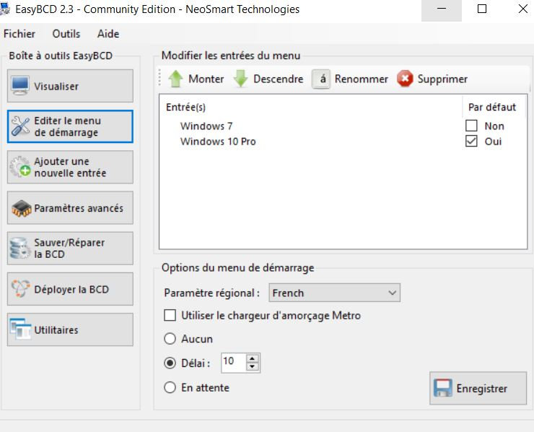Viewport: 534px width, 432px height.
Task: Close the EasyBCD window
Action: tap(522, 9)
